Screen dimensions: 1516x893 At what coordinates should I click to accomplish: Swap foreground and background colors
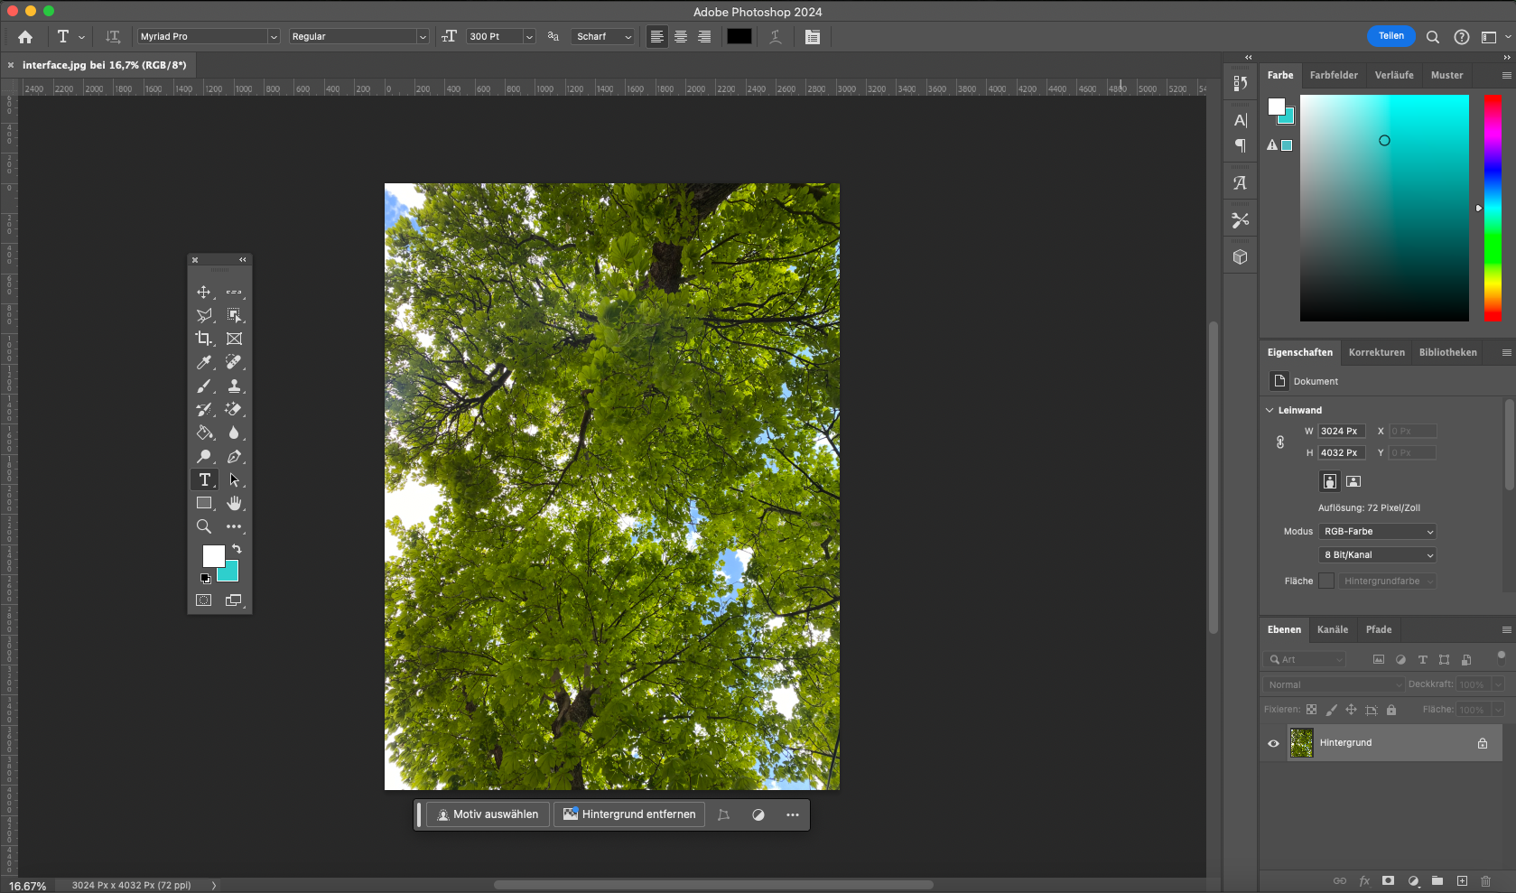(x=237, y=549)
